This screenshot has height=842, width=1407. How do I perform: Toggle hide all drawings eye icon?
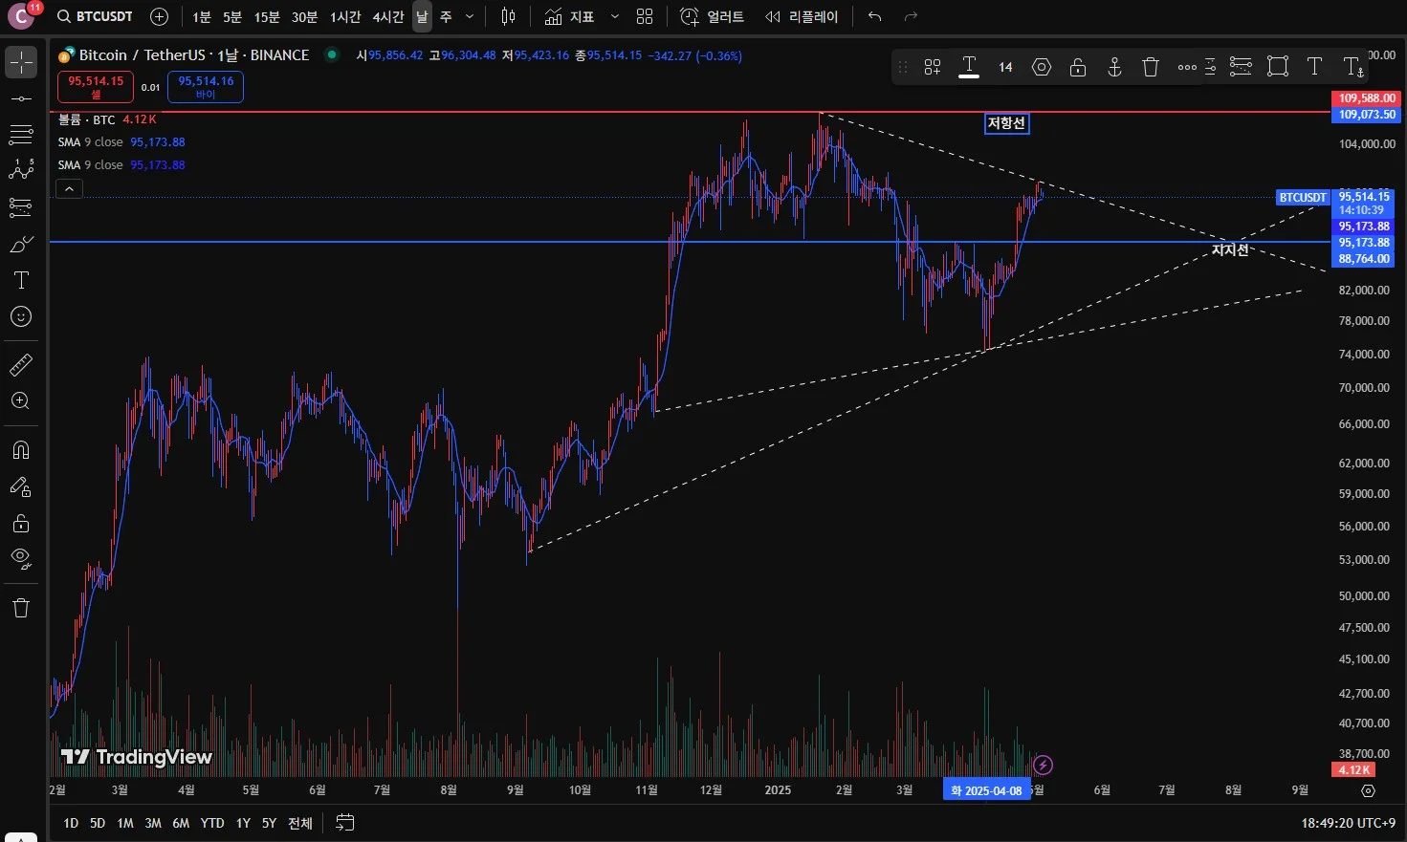(21, 558)
